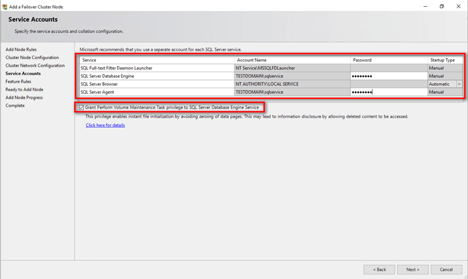468x279 pixels.
Task: Select Ready to Add Node step
Action: pyautogui.click(x=24, y=89)
